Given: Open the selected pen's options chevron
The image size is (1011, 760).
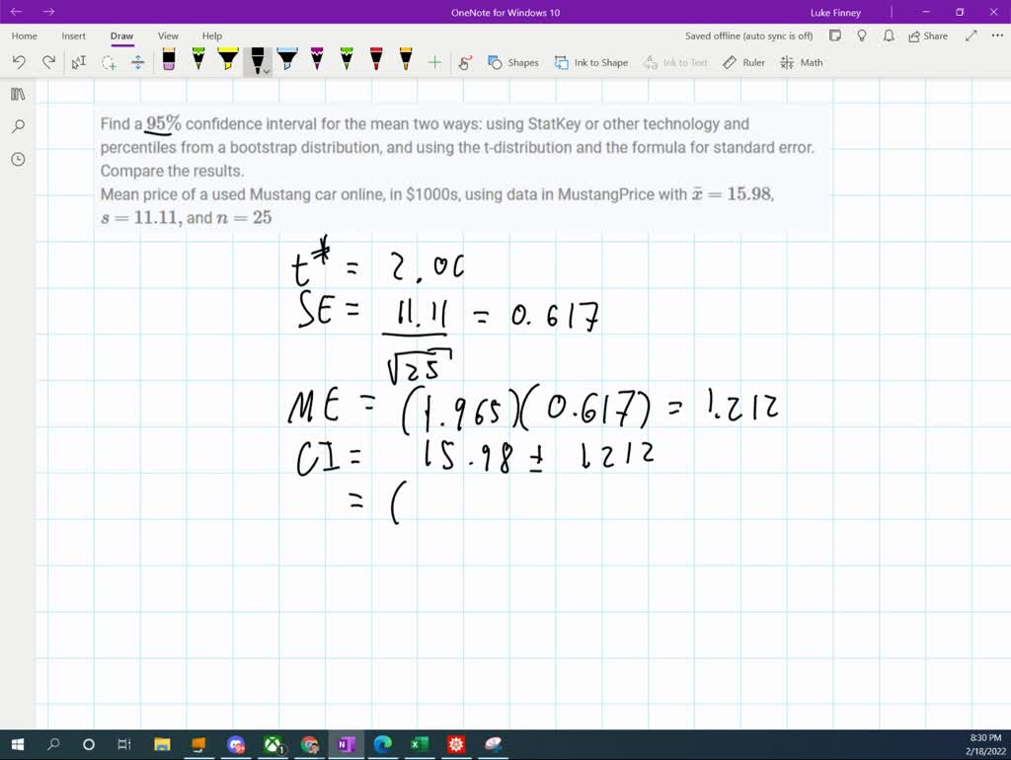Looking at the screenshot, I should pos(265,71).
